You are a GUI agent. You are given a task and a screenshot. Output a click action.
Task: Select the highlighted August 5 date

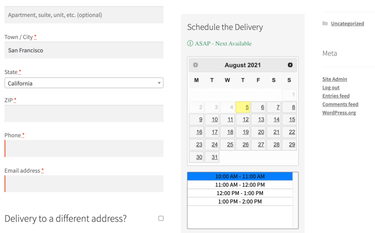point(242,107)
